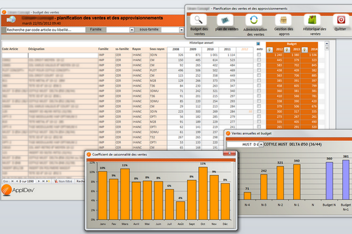Click the article search input field
The height and width of the screenshot is (234, 352).
45,29
